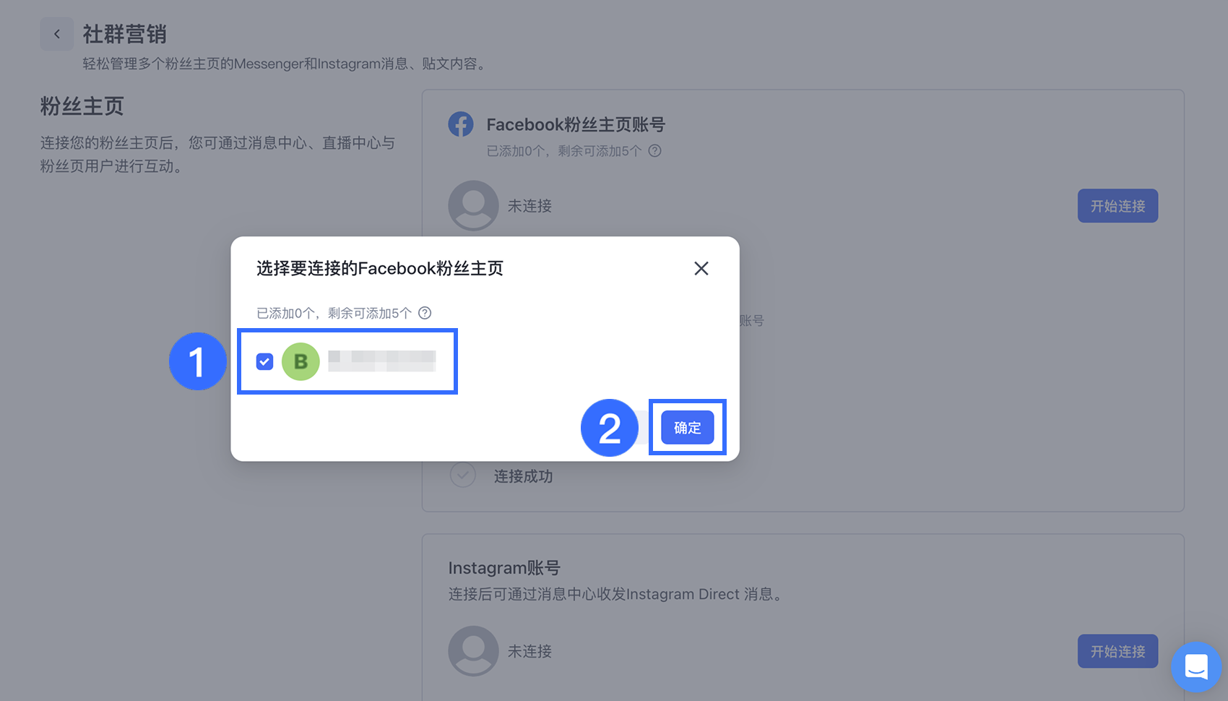This screenshot has height=701, width=1228.
Task: Click 未连接 status under Instagram section
Action: (529, 651)
